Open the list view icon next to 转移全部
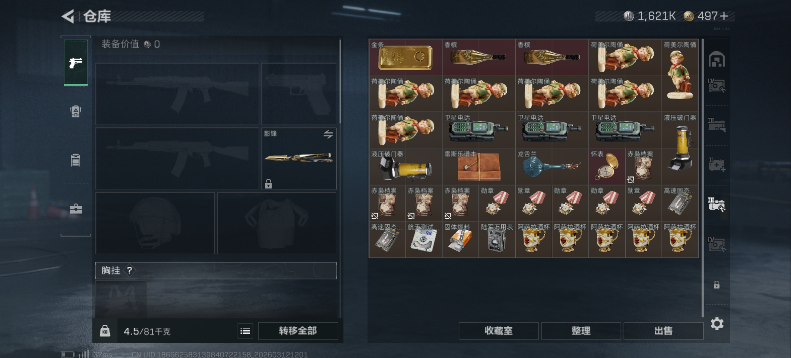Screen dimensions: 791x358 [x=245, y=331]
